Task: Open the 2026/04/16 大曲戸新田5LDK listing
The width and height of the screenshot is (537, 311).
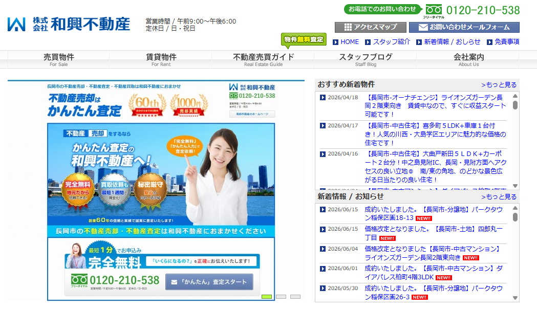Action: click(435, 167)
